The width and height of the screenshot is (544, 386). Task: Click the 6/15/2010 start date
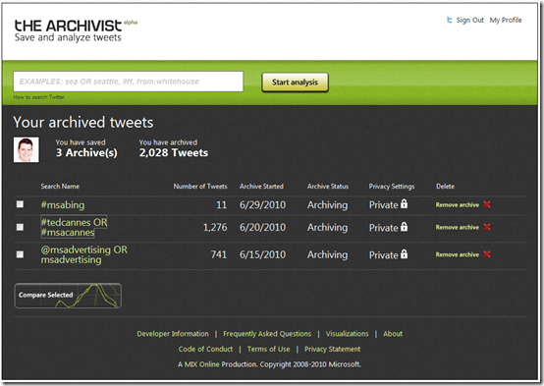tap(262, 254)
